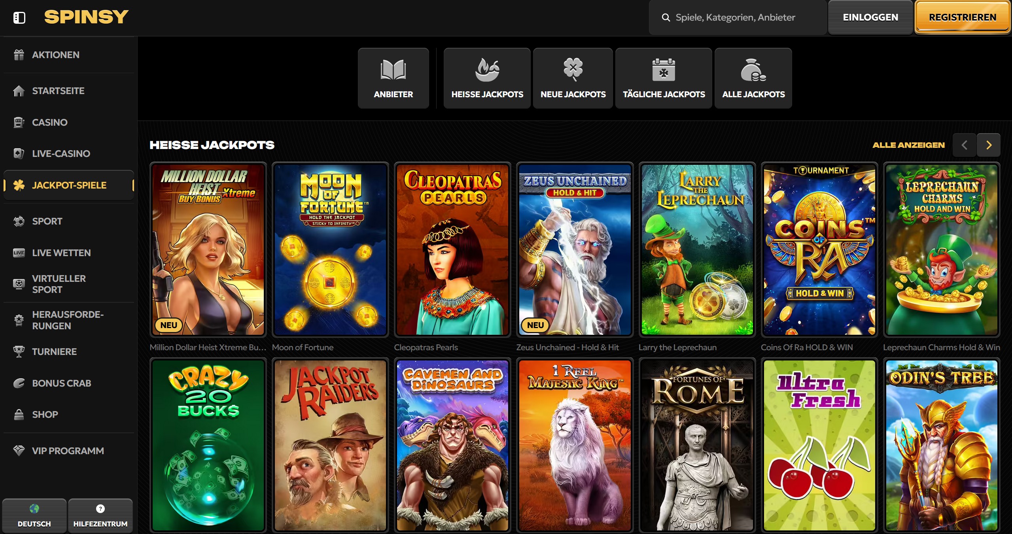Viewport: 1012px width, 534px height.
Task: Open the VIP Programm diamond icon
Action: tap(19, 451)
